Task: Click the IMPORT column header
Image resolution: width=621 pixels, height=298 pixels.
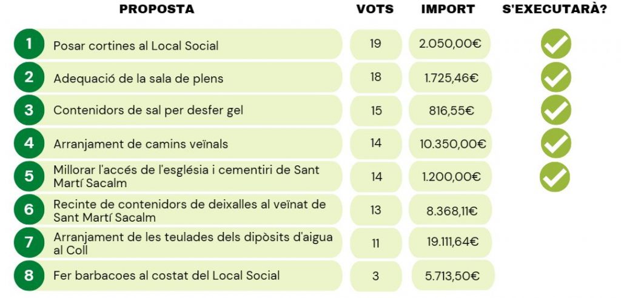Action: coord(448,9)
